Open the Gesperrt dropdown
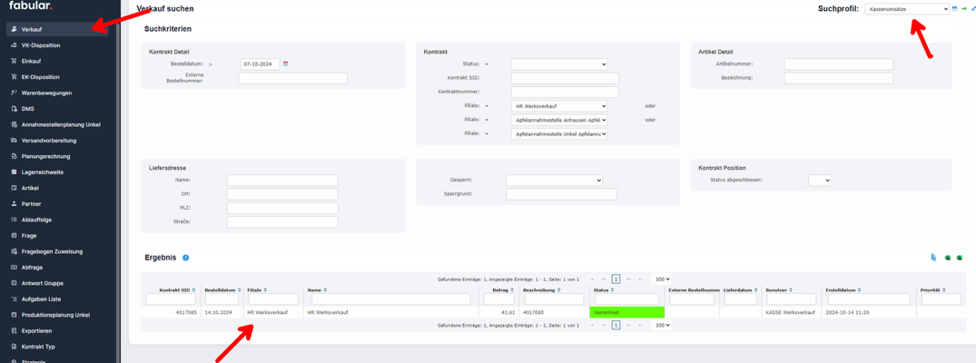 (554, 181)
